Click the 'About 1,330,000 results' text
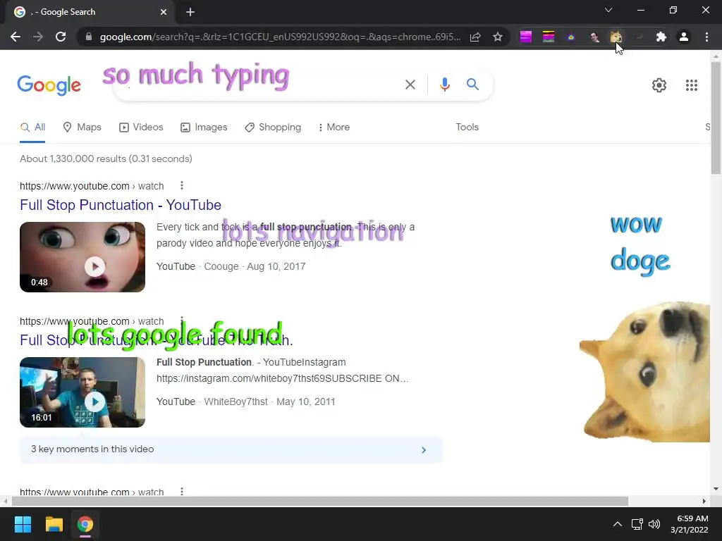This screenshot has width=722, height=541. coord(106,158)
